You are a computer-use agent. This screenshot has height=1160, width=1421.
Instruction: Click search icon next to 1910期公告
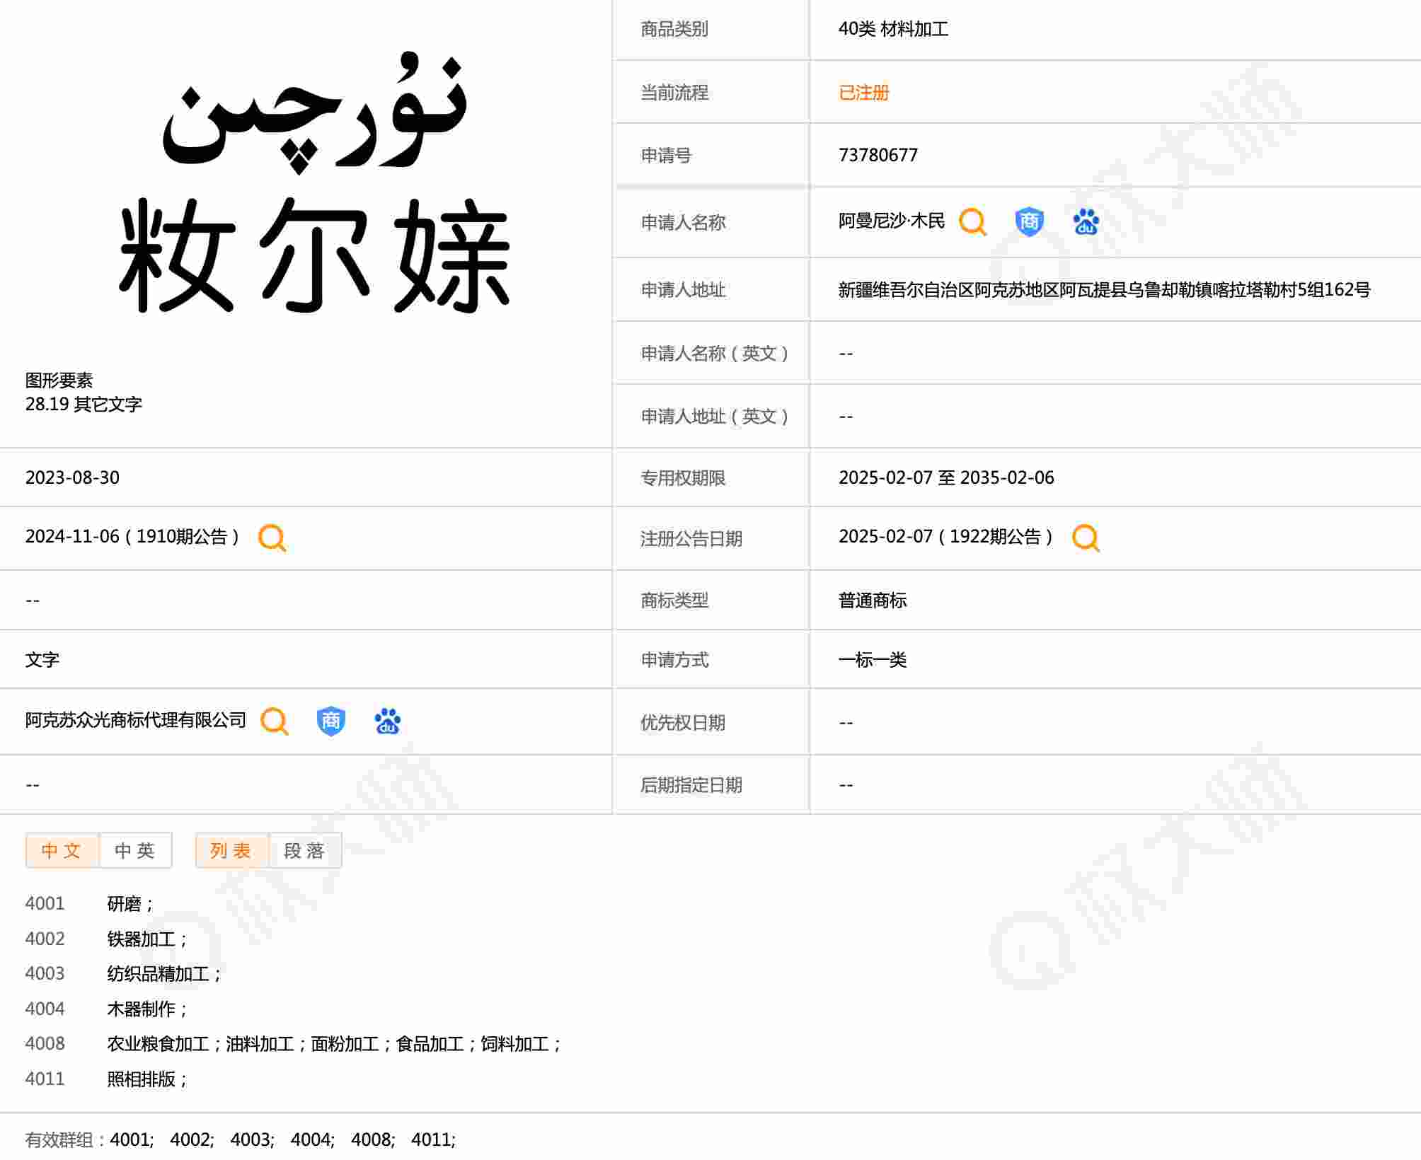pos(272,538)
